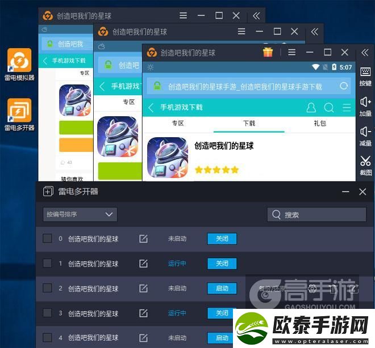
Task: Click the 搜索 search field in multi-instance manager
Action: point(316,215)
